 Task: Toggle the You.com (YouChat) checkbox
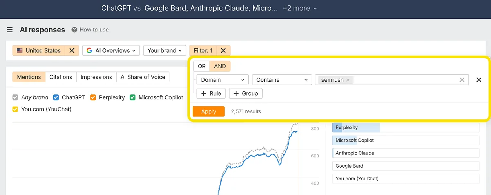coord(15,109)
